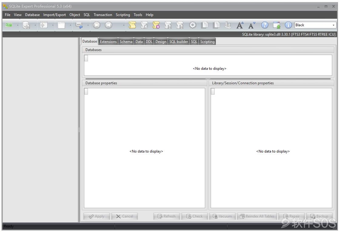Screen dimensions: 341x232
Task: Click the grey block icon before font size icons
Action: pos(228,25)
